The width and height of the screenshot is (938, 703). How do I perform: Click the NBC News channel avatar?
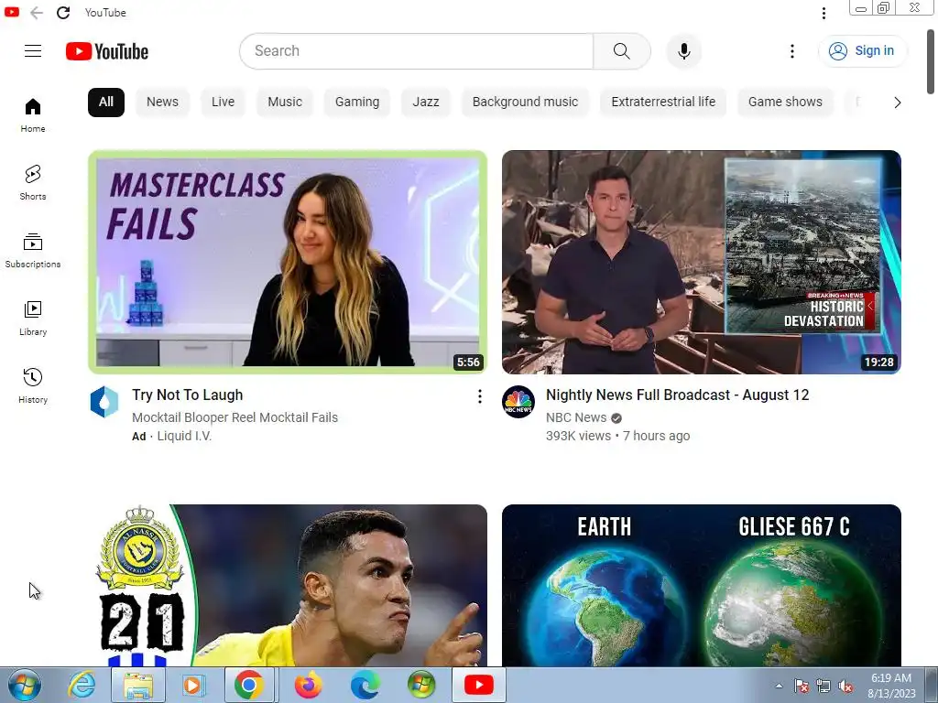518,402
